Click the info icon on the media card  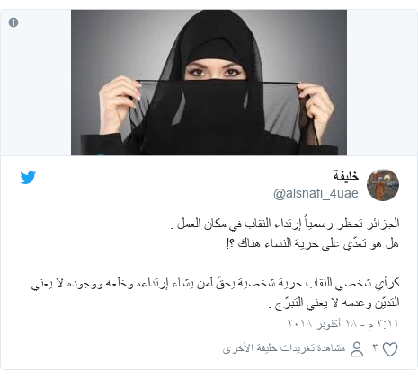13,22
